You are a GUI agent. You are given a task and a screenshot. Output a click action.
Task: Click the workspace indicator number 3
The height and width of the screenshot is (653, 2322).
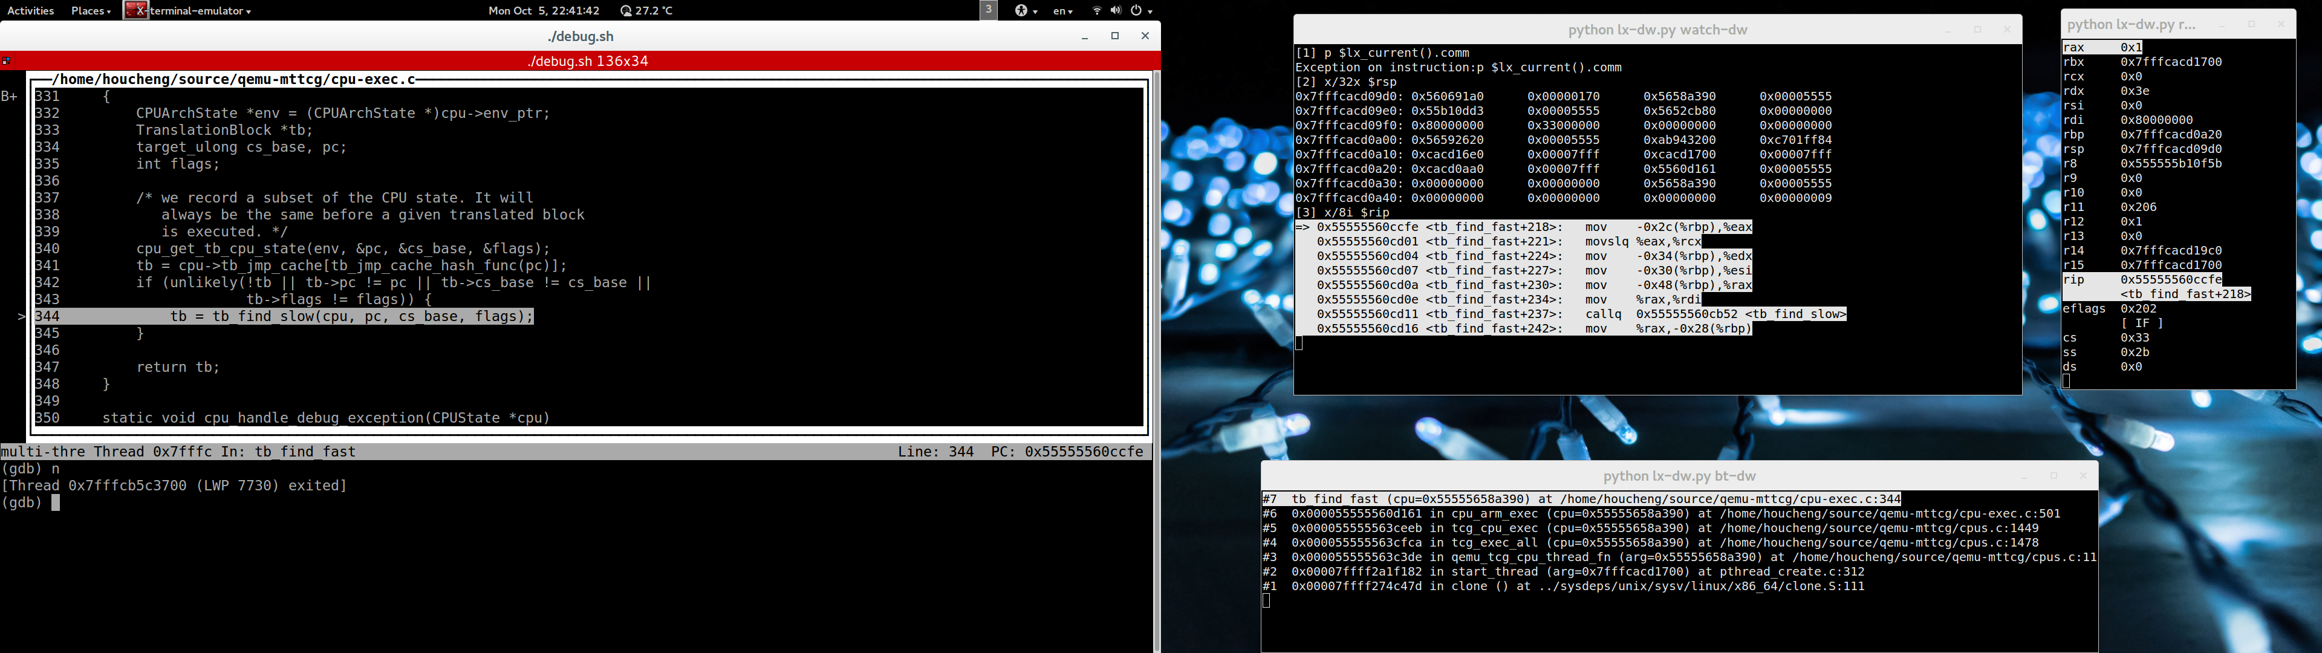tap(989, 10)
